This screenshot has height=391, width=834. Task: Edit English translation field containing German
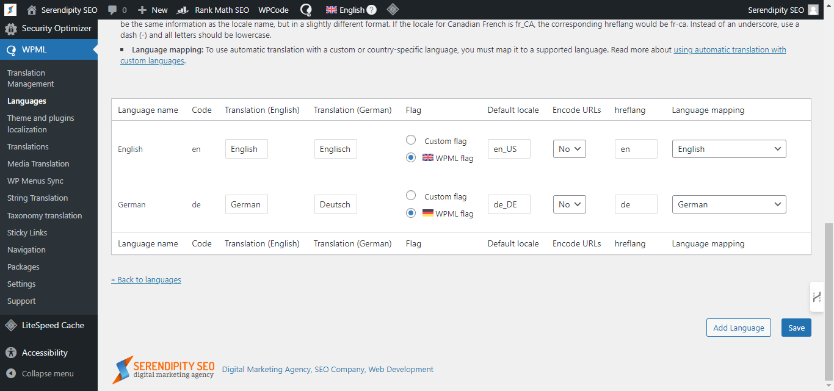click(x=247, y=204)
